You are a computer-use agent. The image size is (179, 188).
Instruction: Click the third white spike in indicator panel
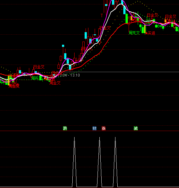click(115, 162)
